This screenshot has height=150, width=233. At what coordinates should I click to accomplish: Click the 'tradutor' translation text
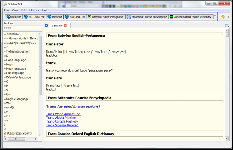pyautogui.click(x=51, y=56)
